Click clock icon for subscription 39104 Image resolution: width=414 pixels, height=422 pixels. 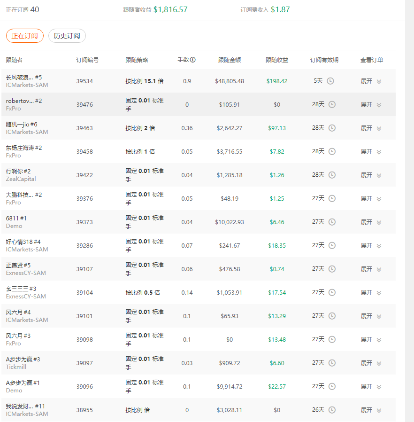tap(332, 292)
